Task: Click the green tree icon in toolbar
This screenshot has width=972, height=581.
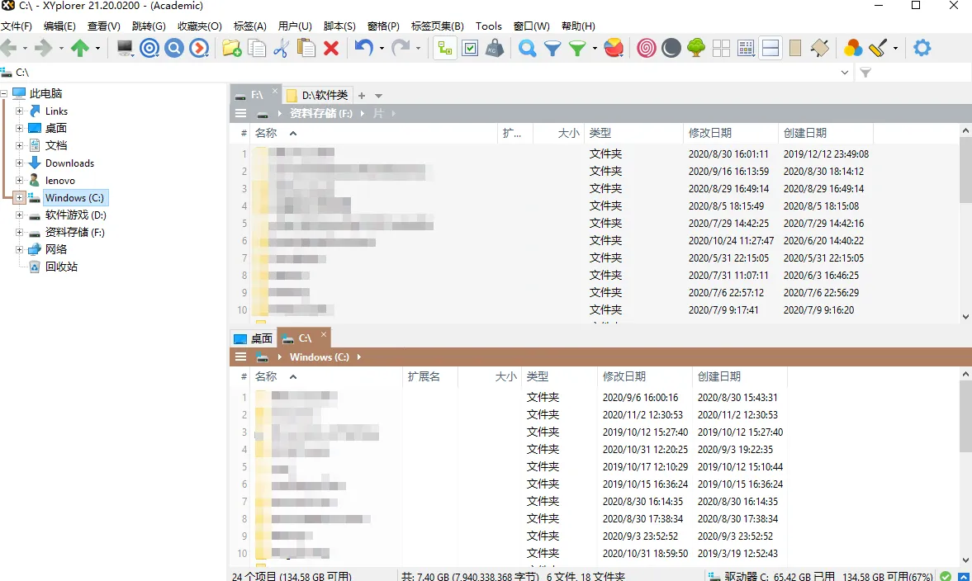Action: click(696, 49)
